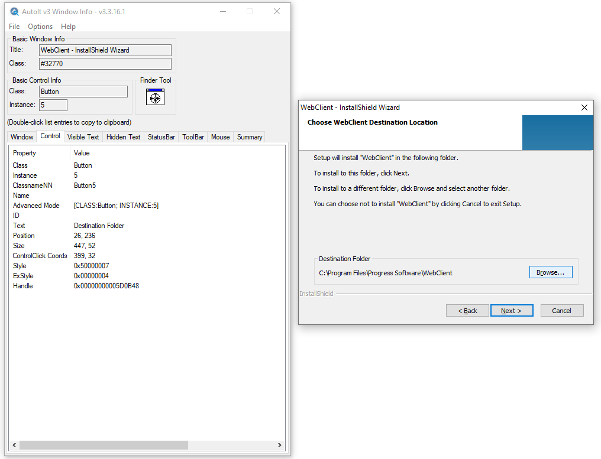Select the ClassnameNN value Button5
Viewport: 601px width, 459px height.
(85, 185)
